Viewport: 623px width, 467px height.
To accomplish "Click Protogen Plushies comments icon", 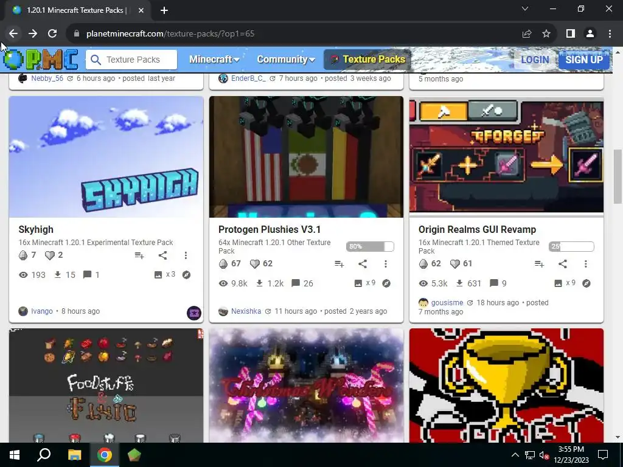I will point(296,283).
